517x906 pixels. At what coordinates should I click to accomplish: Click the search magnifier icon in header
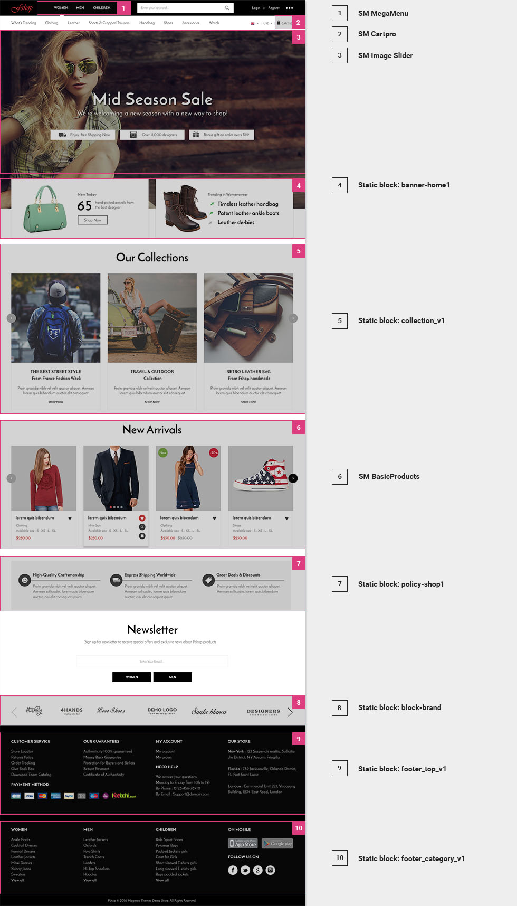227,8
